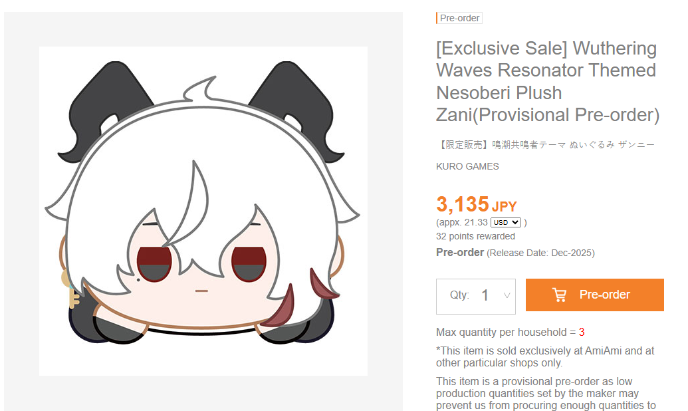
Task: Click the Pre-order status tag above title
Action: [x=459, y=18]
